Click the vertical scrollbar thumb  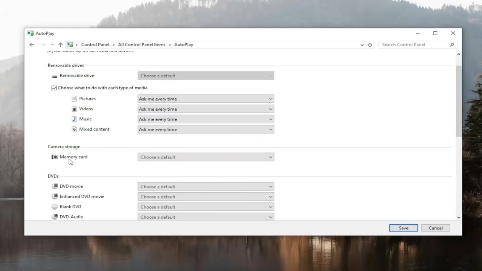coord(459,101)
